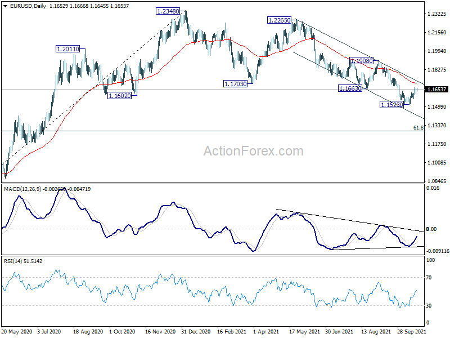The width and height of the screenshot is (450, 338).
Task: Select the 1.16630 price label
Action: 350,88
